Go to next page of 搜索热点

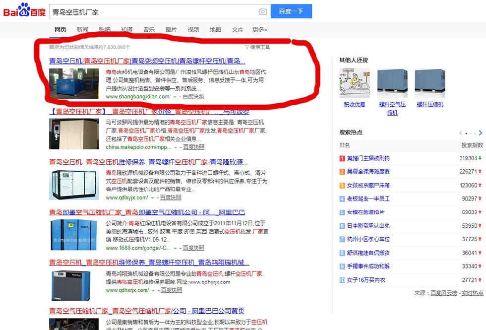[481, 133]
